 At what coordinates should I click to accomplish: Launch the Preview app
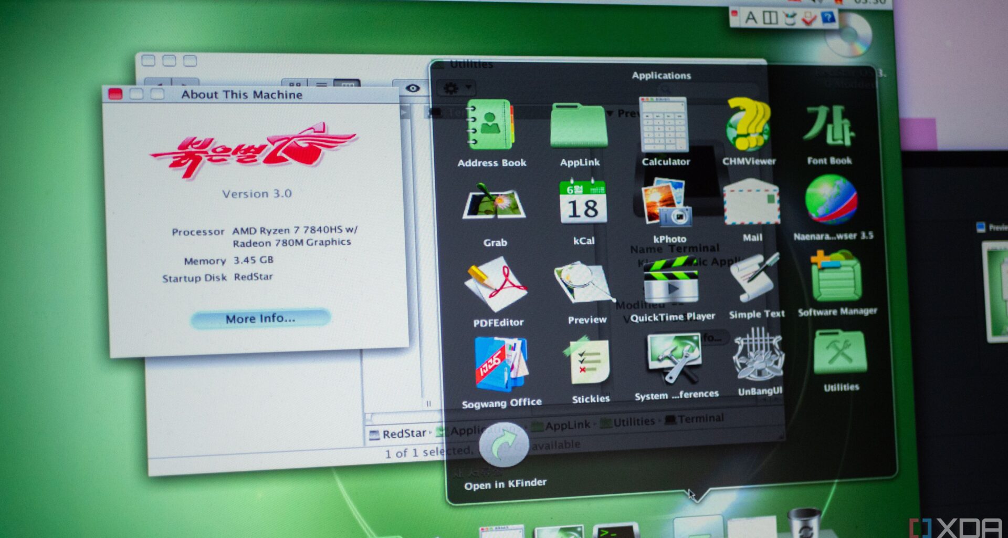click(584, 283)
